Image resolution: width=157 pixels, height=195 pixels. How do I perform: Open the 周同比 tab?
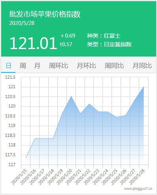click(114, 66)
